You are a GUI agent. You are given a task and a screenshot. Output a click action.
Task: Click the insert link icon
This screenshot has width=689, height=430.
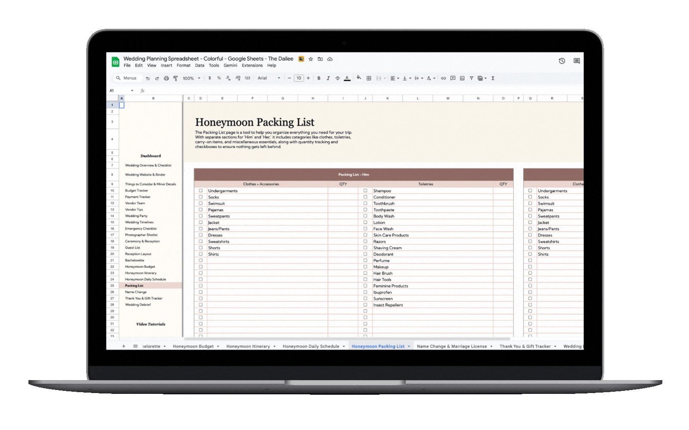click(x=443, y=78)
